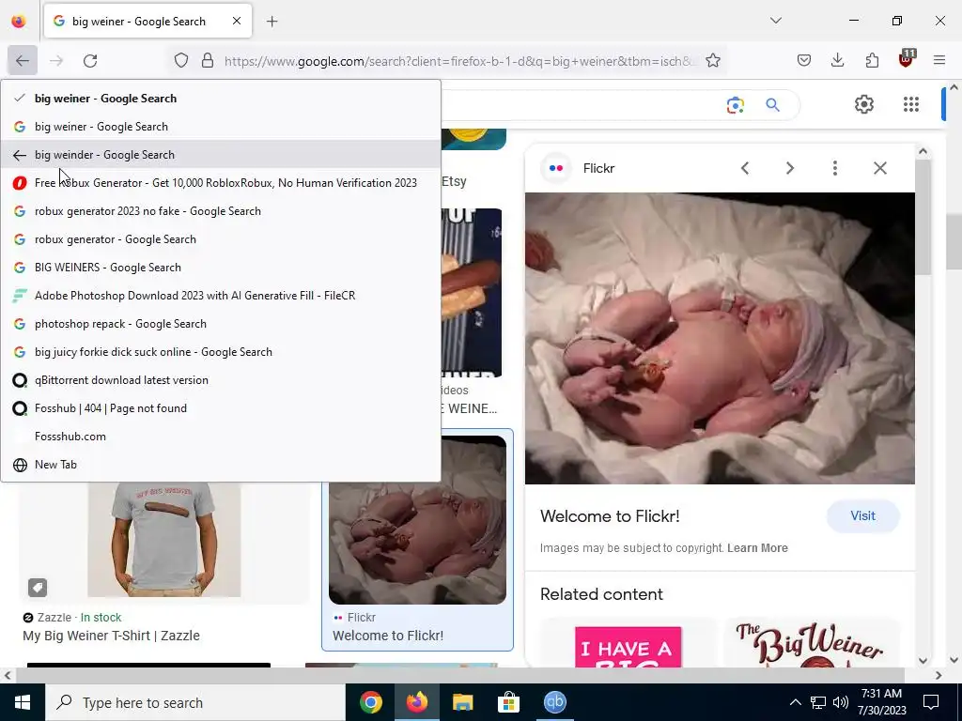Click the taskbar 'Type here to search' box

click(x=195, y=702)
